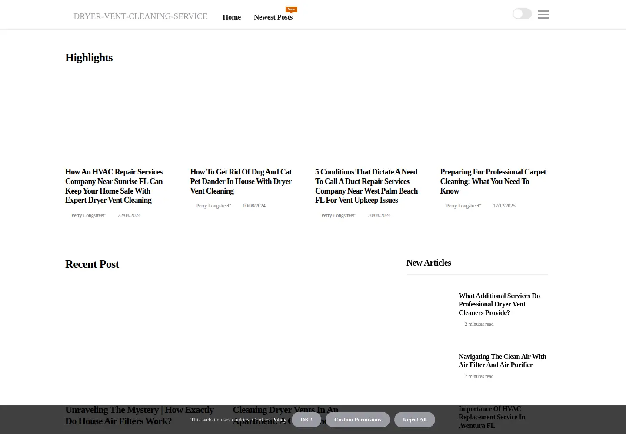
Task: Click the '2 minutes read' label
Action: tap(479, 324)
